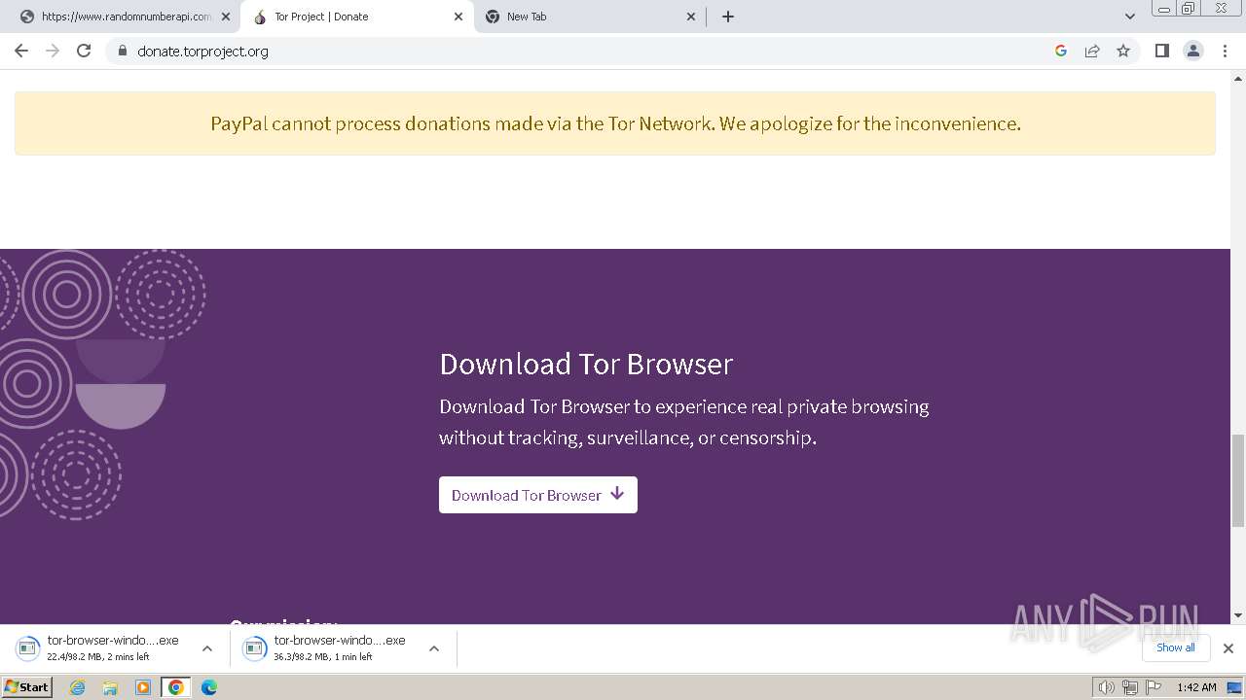
Task: Open the Chrome three-dot menu
Action: (x=1225, y=51)
